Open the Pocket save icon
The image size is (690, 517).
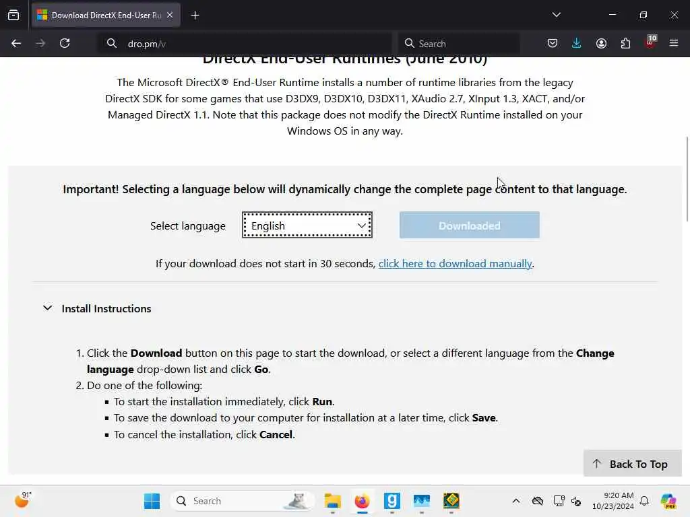click(553, 43)
